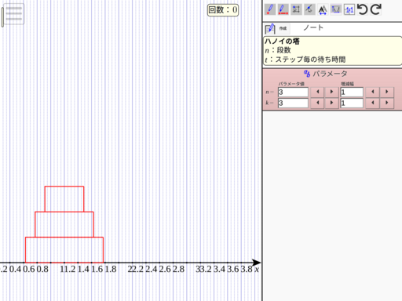The height and width of the screenshot is (301, 402).
Task: Click the parameter n value field
Action: tap(293, 92)
